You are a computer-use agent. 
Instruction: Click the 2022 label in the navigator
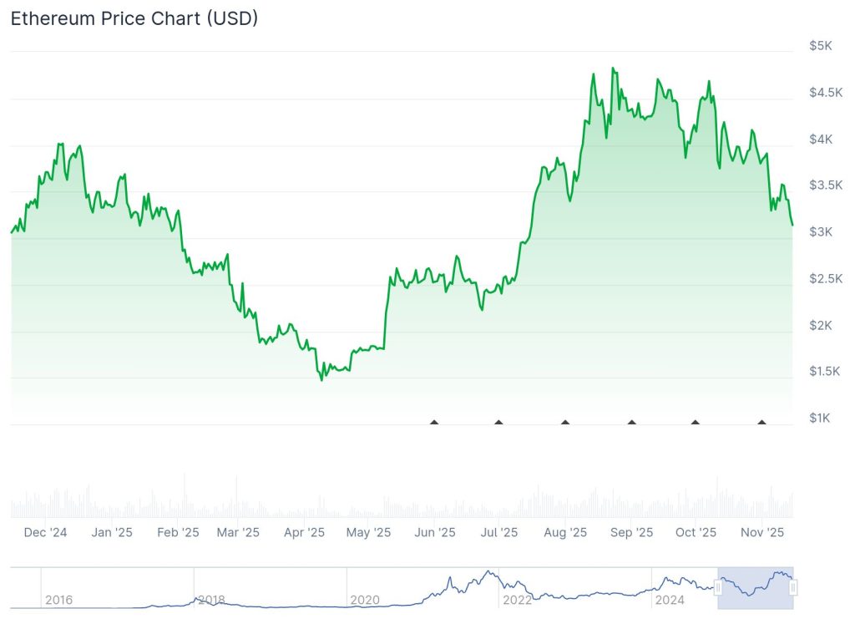tap(517, 600)
